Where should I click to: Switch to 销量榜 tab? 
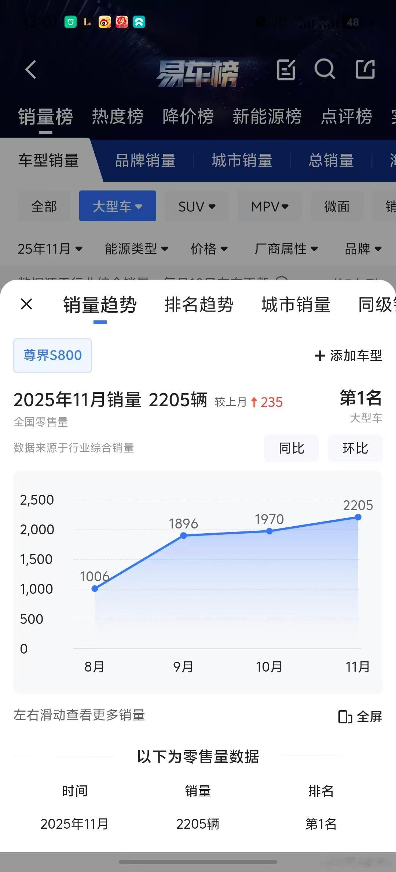pos(45,117)
